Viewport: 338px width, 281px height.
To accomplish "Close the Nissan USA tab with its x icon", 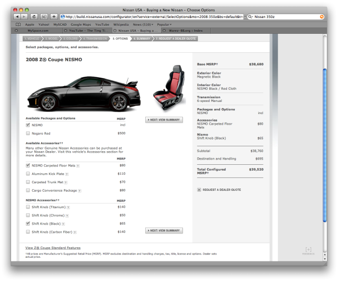I will pyautogui.click(x=115, y=31).
